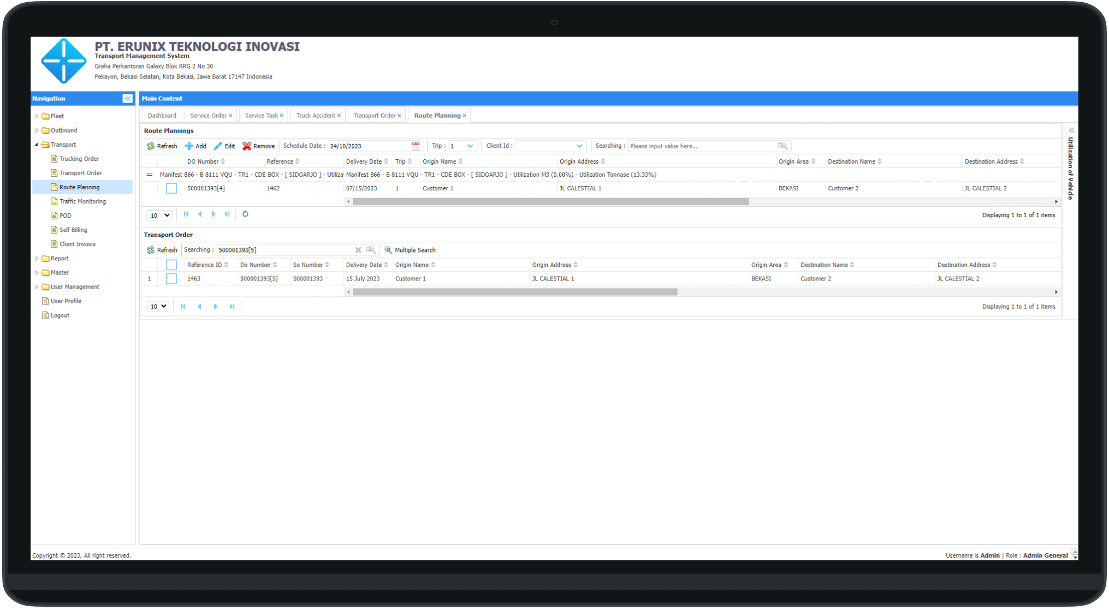Screen dimensions: 1109x610
Task: Open the Schedule Date calendar picker
Action: tap(416, 146)
